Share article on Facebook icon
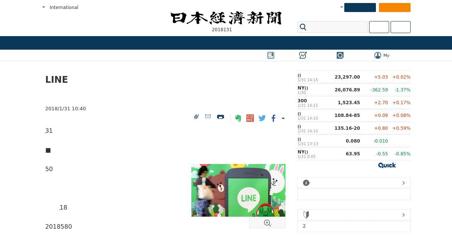452x237 pixels. point(273,118)
